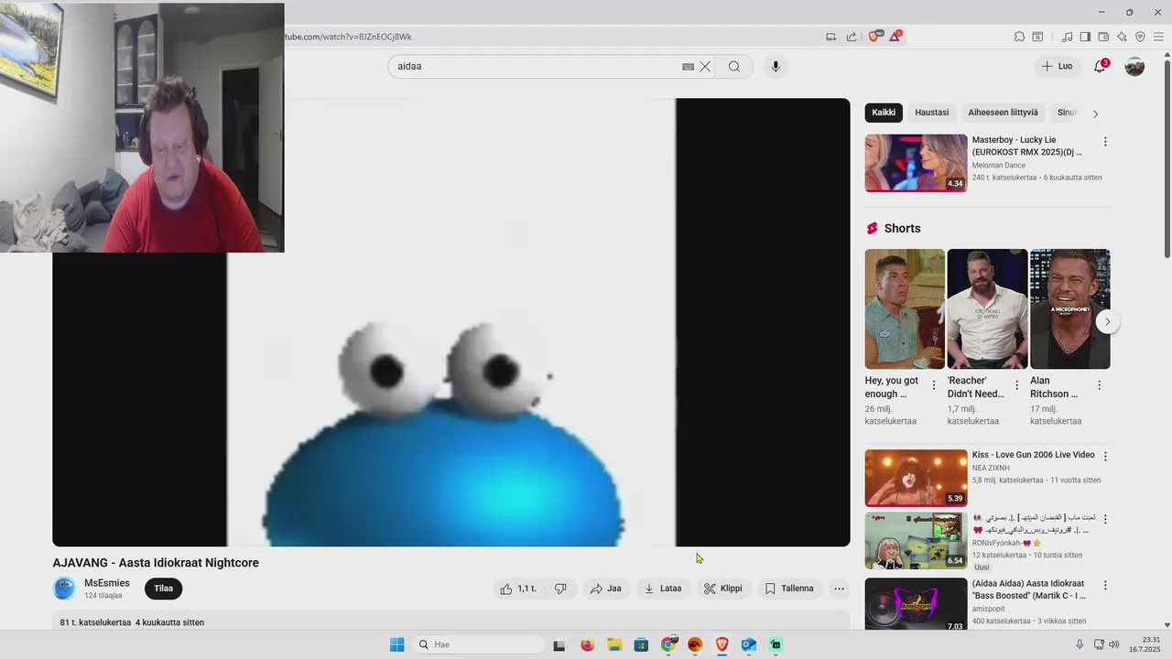Open Brave VPN shield icon
This screenshot has width=1172, height=659.
click(x=1140, y=37)
